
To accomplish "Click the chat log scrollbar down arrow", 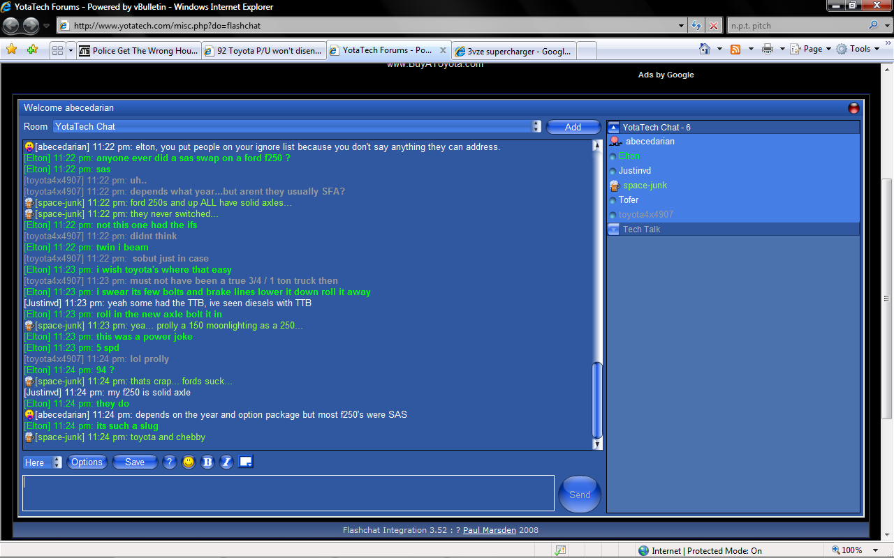I will click(x=597, y=444).
